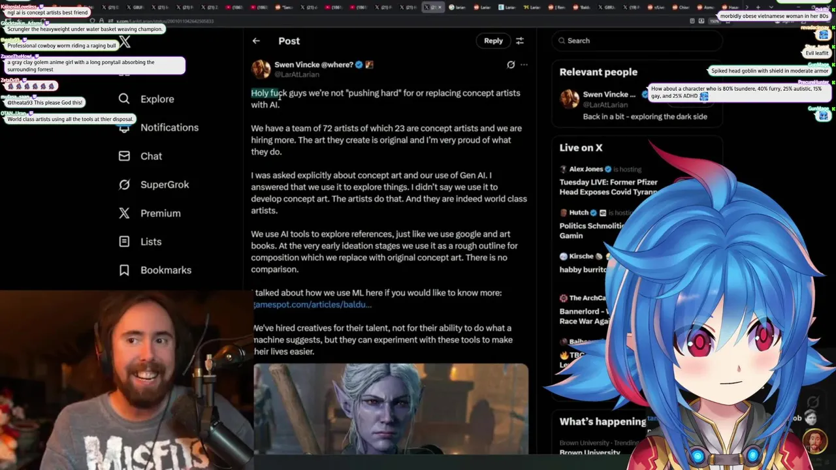Open Hutch's live broadcast entry

pyautogui.click(x=591, y=224)
